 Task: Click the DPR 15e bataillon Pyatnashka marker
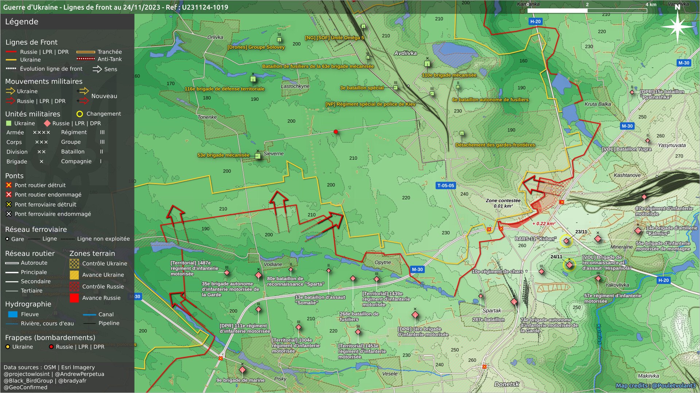point(632,92)
